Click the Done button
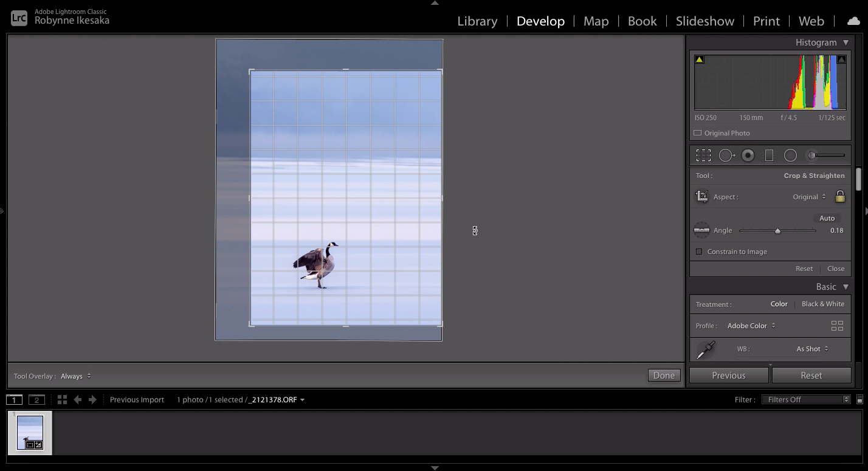The image size is (868, 471). coord(664,376)
